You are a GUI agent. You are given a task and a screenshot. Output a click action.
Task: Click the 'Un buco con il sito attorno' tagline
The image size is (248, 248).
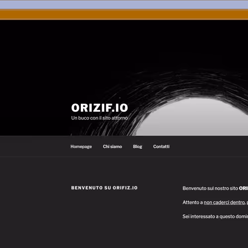point(100,118)
